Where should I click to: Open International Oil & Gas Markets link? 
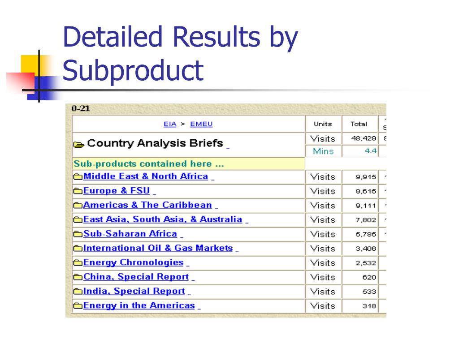click(x=158, y=248)
